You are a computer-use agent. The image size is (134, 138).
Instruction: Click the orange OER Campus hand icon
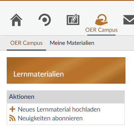coord(101,20)
